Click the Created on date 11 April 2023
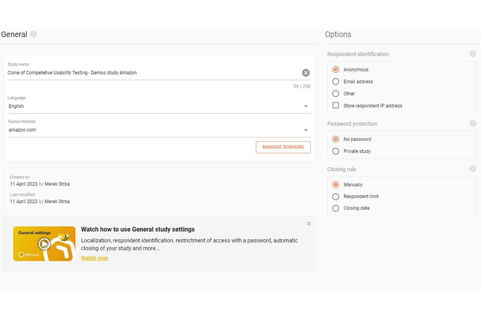 point(24,184)
